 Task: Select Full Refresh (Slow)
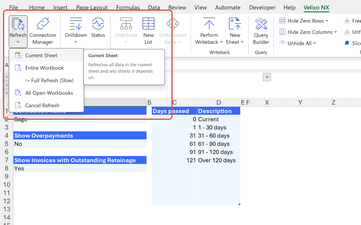tap(46, 80)
